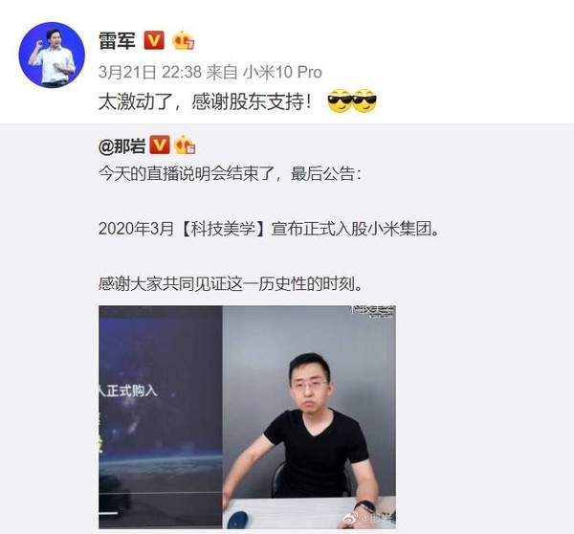This screenshot has width=574, height=534.
Task: Click the crown membership badge beside 雷军
Action: pos(183,40)
